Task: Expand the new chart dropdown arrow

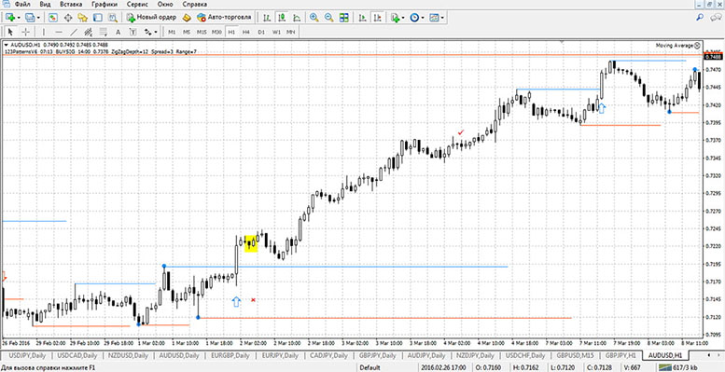Action: (x=18, y=18)
